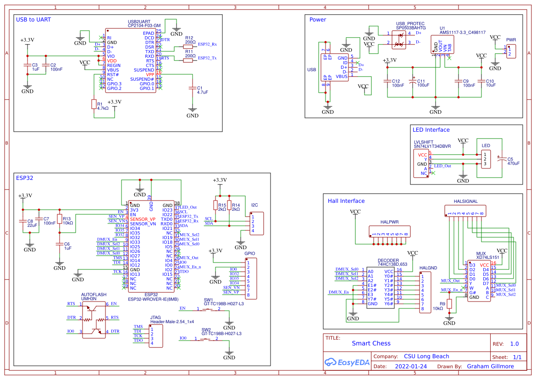Select capacitor C7 100nF
Screen dimensions: 536x380
pos(39,219)
